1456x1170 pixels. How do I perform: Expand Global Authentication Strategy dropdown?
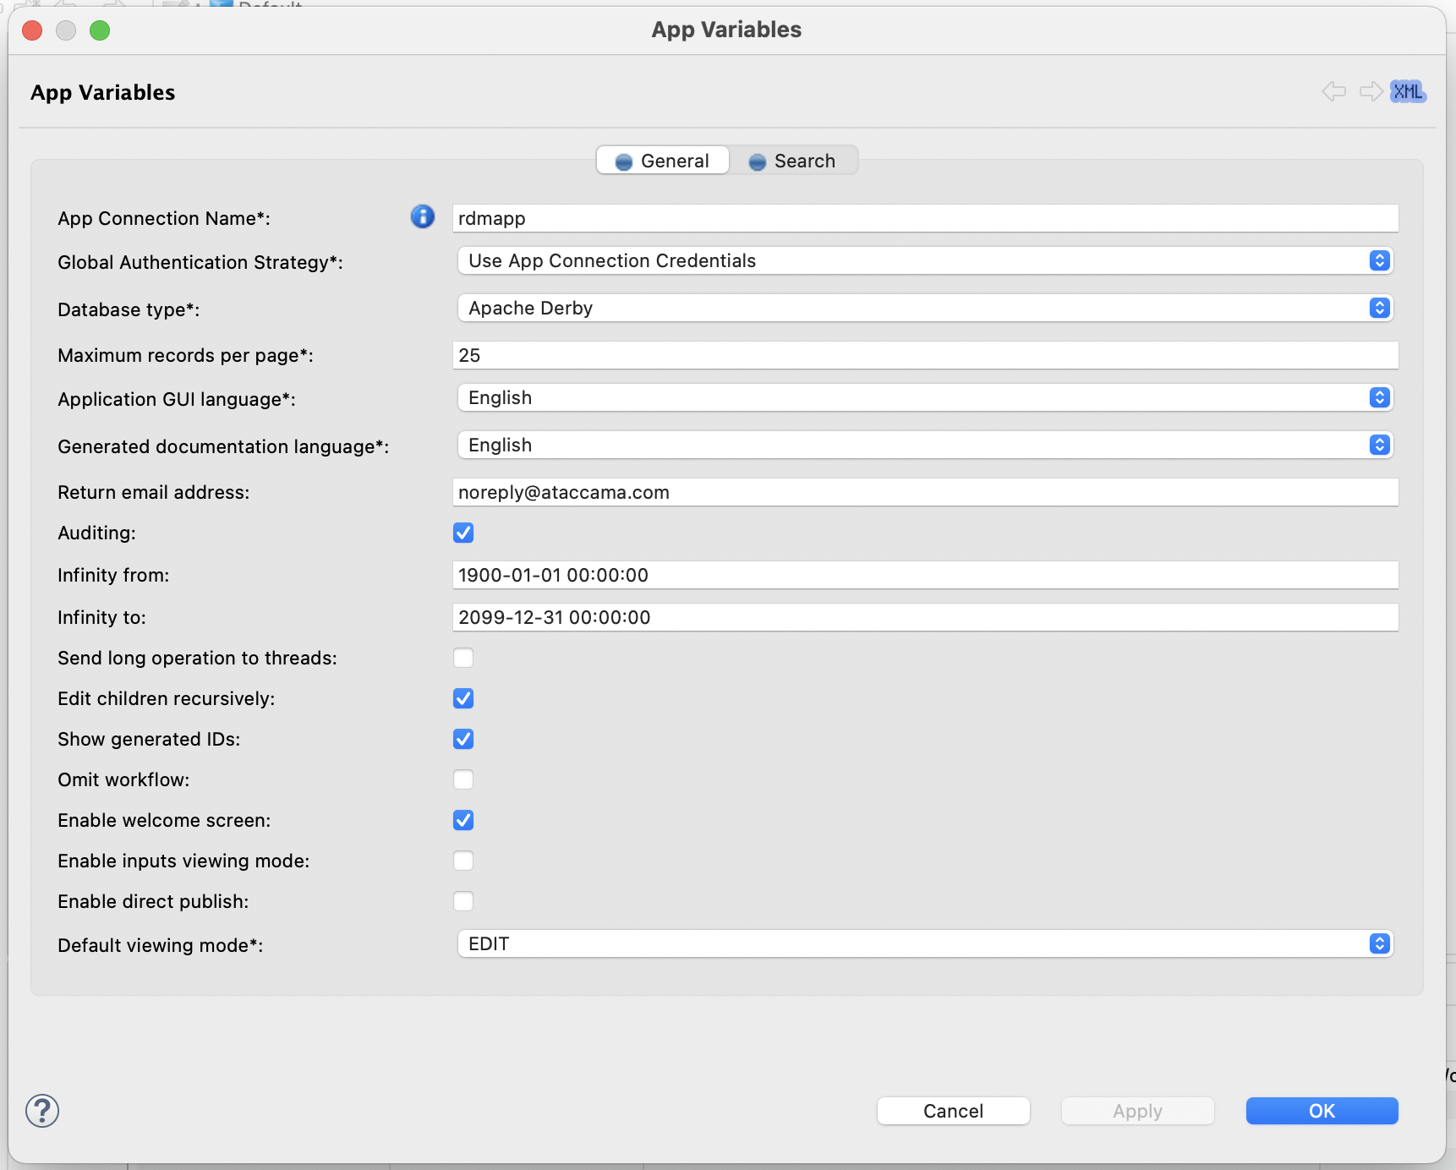pyautogui.click(x=924, y=260)
